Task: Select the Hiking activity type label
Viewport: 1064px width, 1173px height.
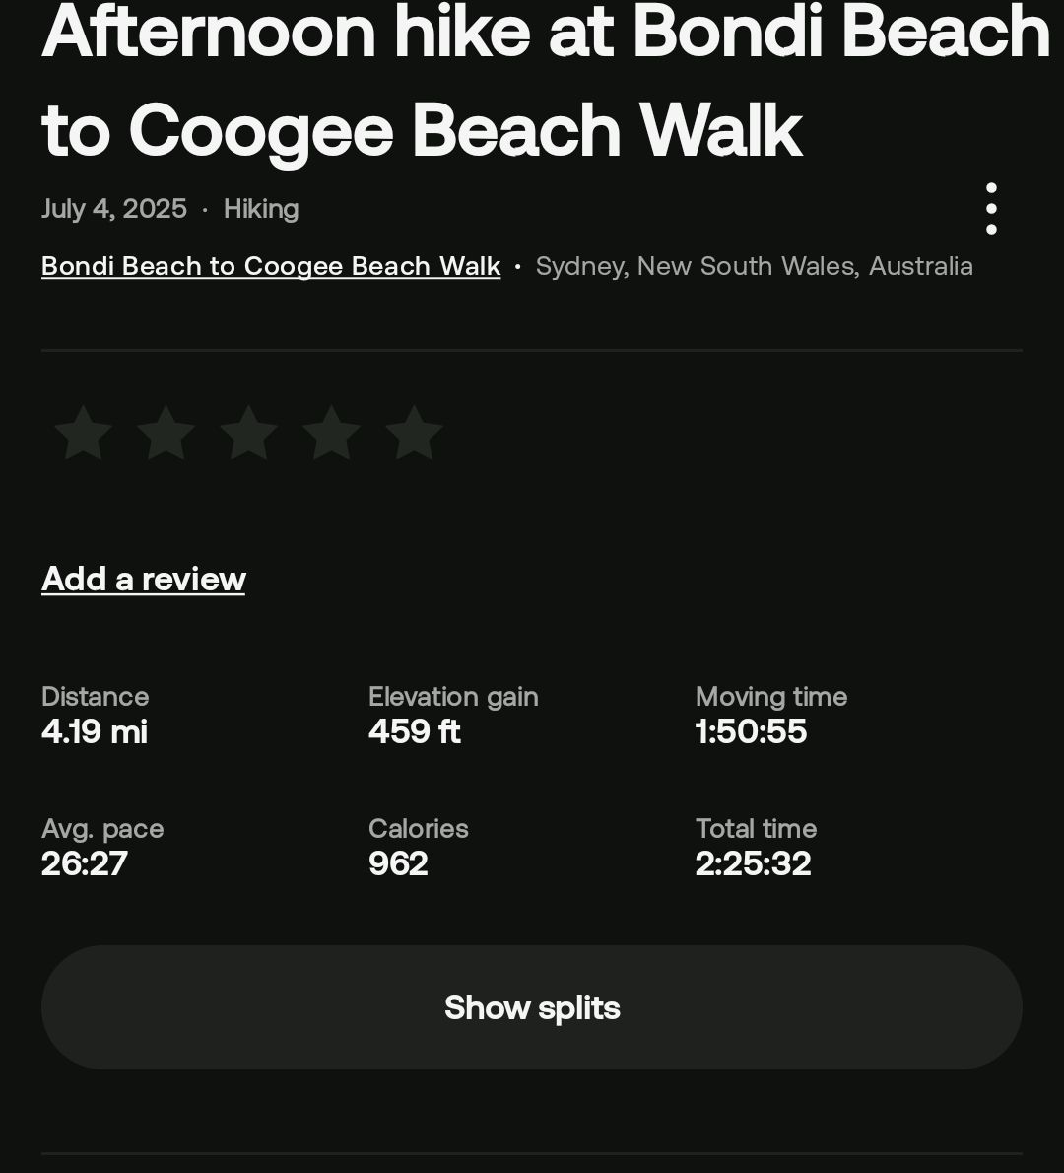Action: pos(261,209)
